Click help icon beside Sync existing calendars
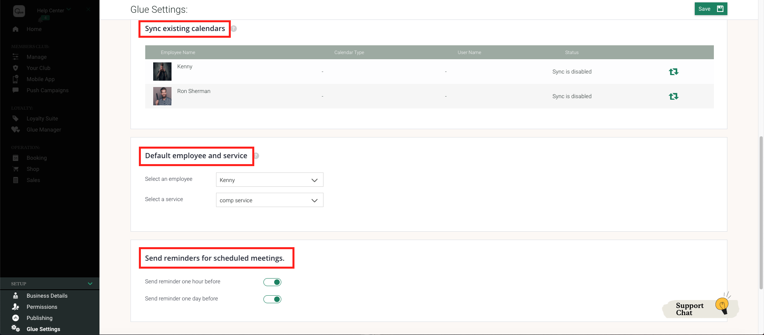764x335 pixels. [x=234, y=29]
